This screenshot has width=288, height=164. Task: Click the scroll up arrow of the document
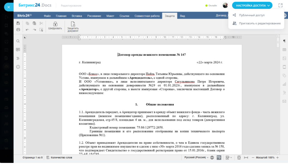click(x=278, y=36)
